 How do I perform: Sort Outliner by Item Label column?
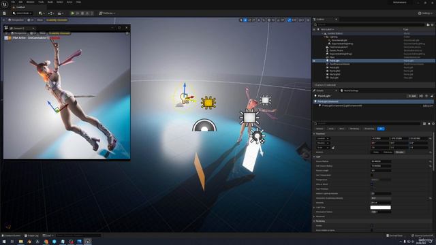pos(327,29)
